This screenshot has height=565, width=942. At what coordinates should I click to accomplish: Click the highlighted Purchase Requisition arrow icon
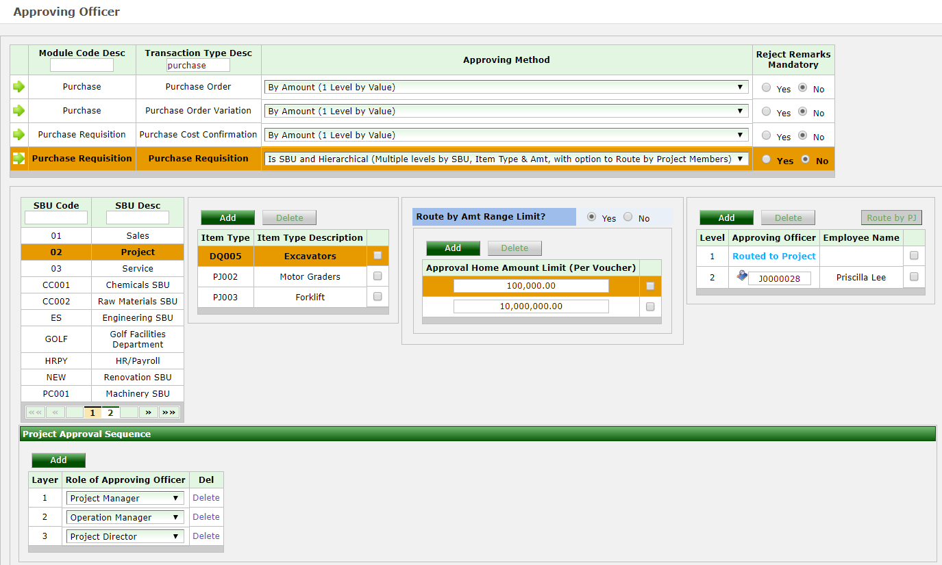coord(18,158)
